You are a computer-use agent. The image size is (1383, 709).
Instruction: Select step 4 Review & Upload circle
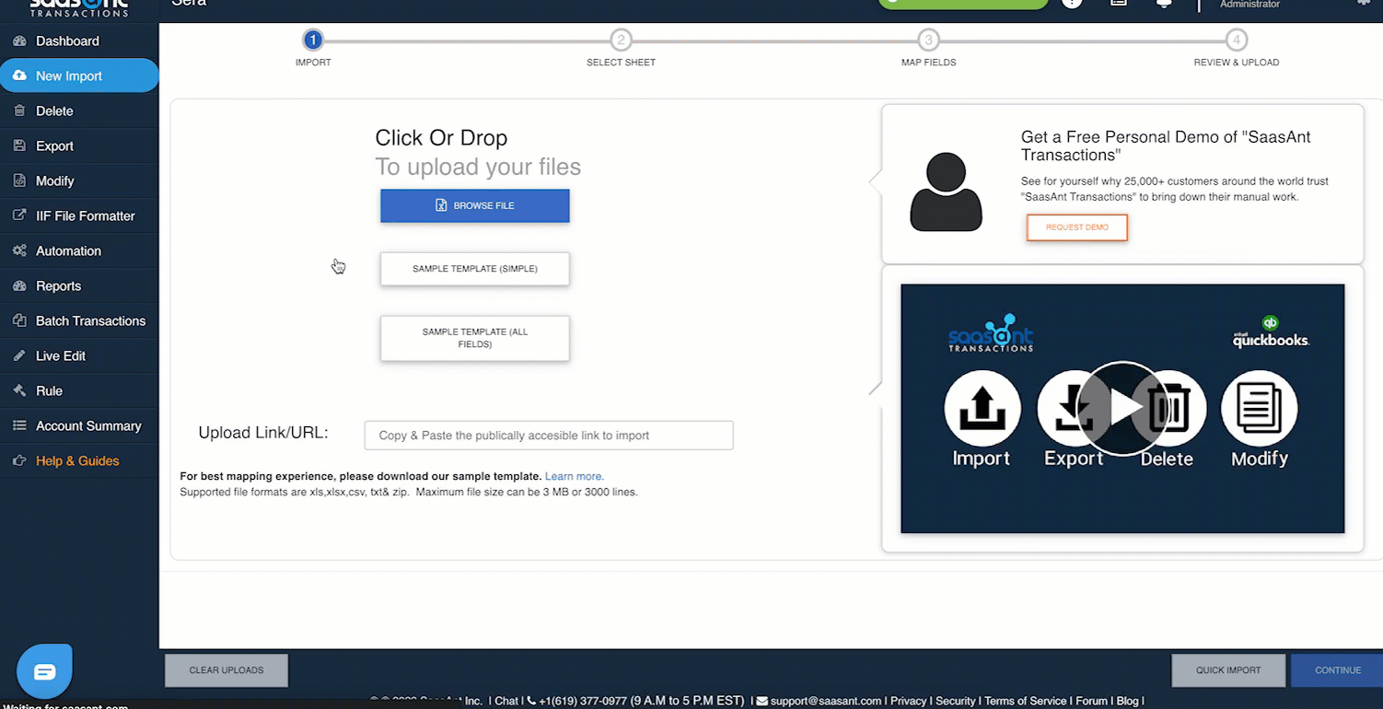tap(1237, 40)
